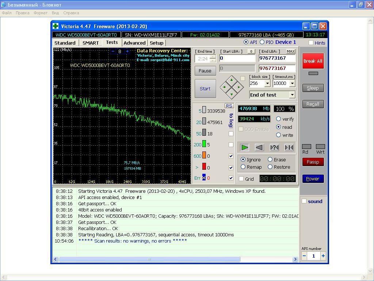374x281 pixels.
Task: Click the forward sequential scan play icon
Action: coord(244,147)
